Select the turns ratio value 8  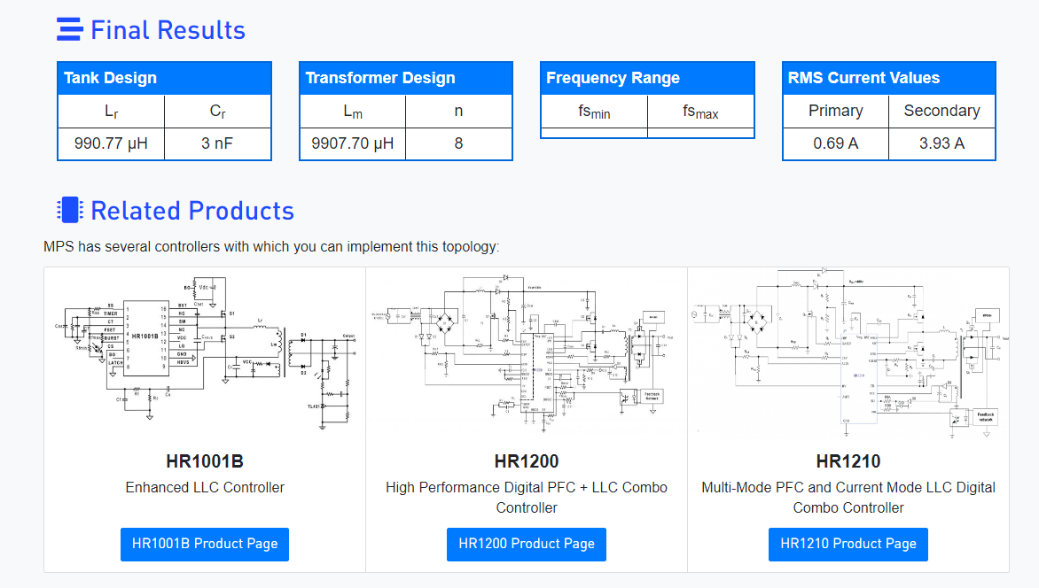click(458, 143)
